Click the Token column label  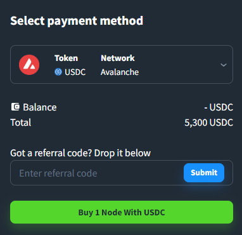(66, 58)
